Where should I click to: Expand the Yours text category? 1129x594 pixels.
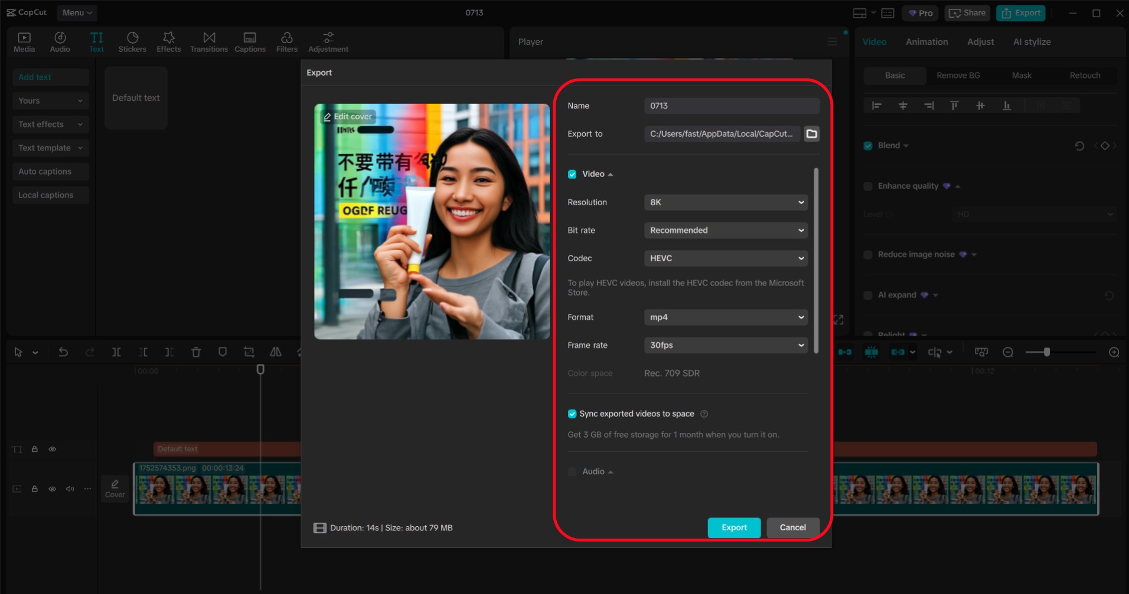click(x=50, y=101)
